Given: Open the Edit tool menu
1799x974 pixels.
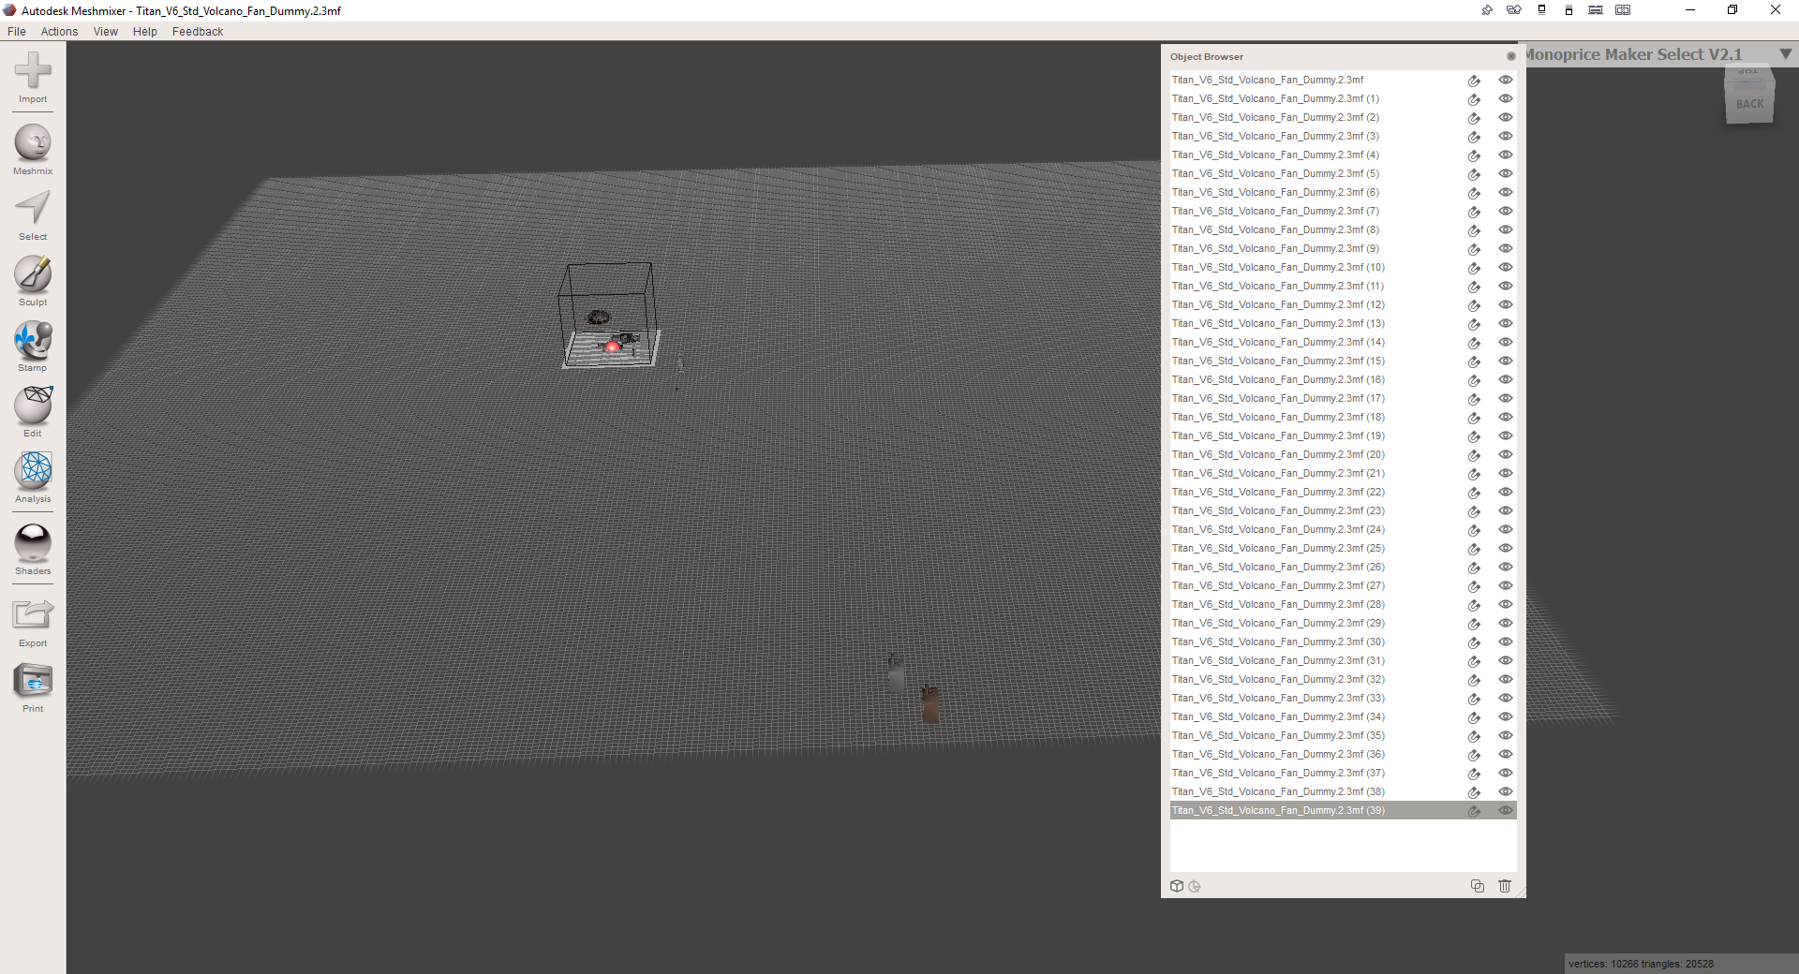Looking at the screenshot, I should coord(33,412).
